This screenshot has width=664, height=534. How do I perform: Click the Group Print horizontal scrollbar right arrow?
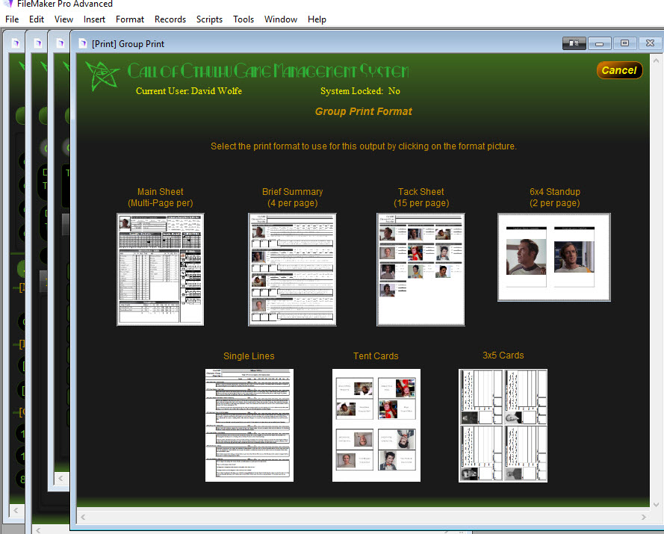tap(644, 517)
